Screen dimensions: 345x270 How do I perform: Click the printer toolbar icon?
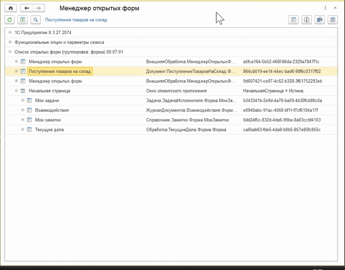click(320, 20)
